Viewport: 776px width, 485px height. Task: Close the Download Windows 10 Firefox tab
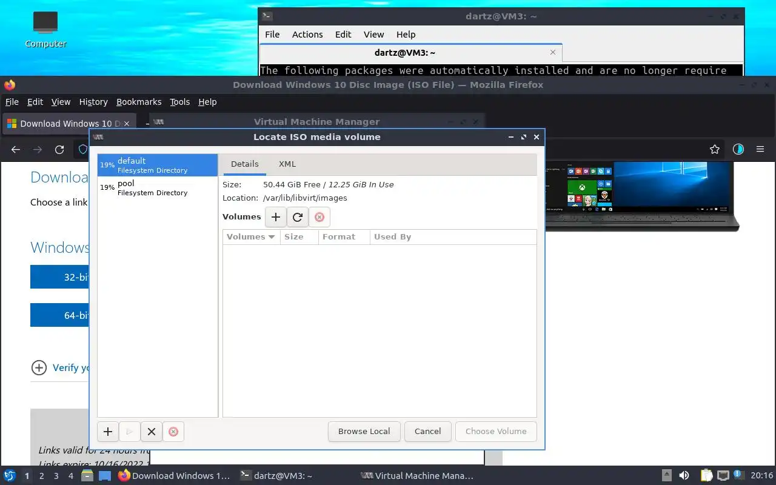click(x=127, y=124)
